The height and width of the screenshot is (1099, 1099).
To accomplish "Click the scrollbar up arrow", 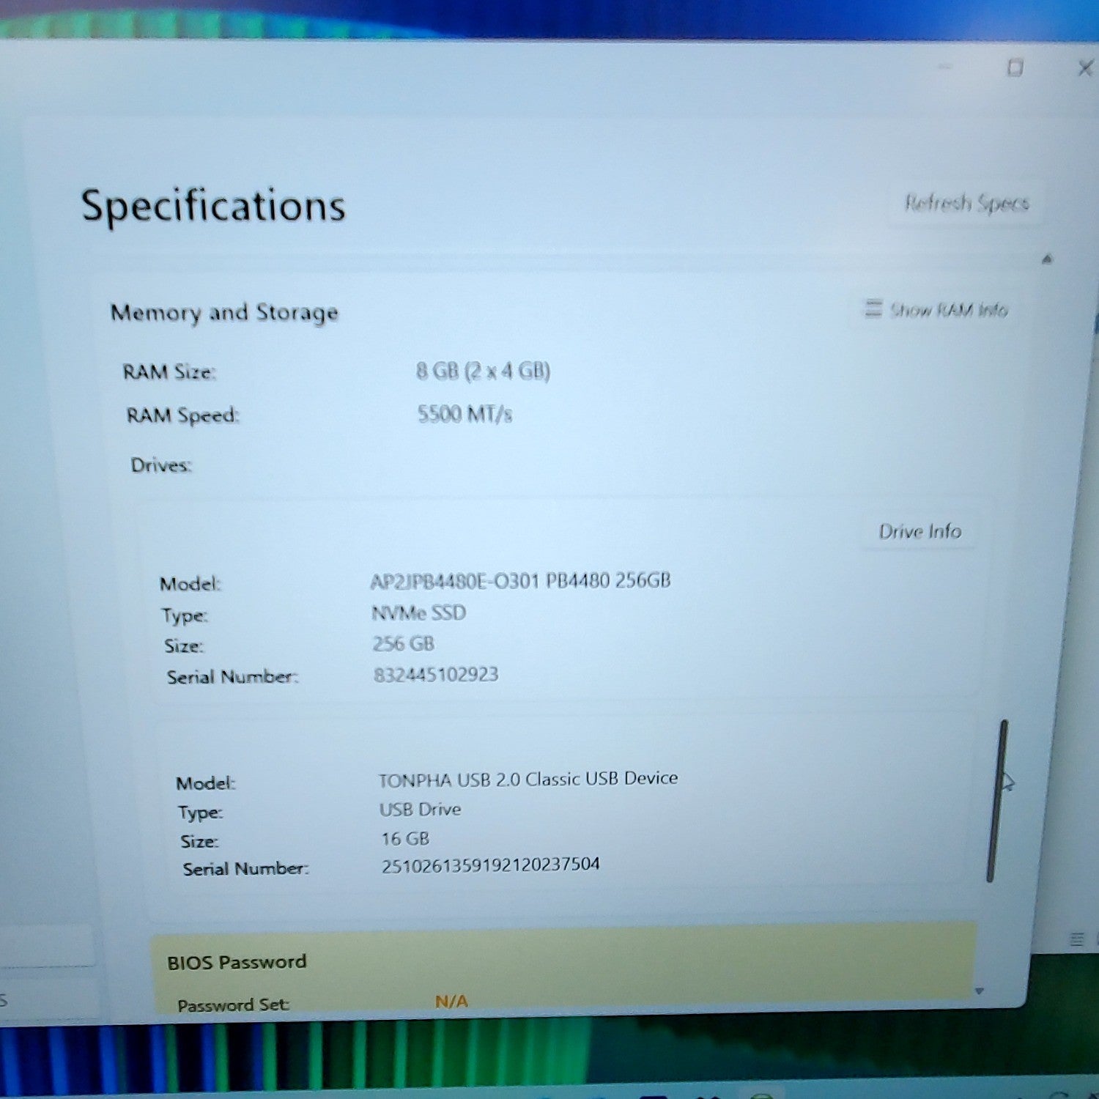I will tap(1047, 259).
